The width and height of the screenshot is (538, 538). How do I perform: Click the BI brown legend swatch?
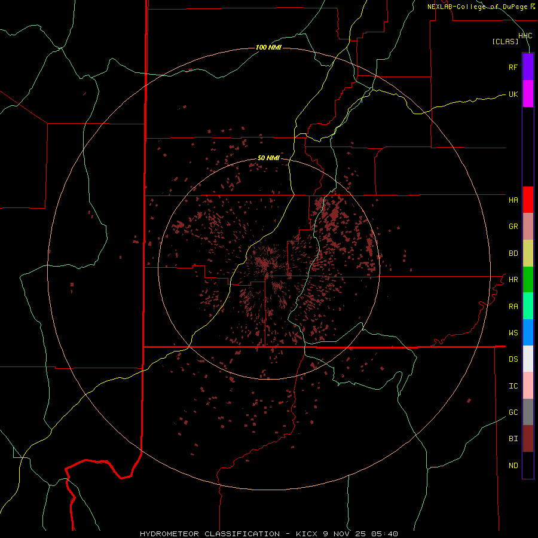pyautogui.click(x=528, y=439)
